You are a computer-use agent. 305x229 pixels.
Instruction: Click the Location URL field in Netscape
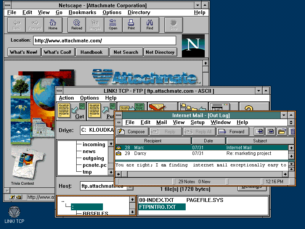104,40
